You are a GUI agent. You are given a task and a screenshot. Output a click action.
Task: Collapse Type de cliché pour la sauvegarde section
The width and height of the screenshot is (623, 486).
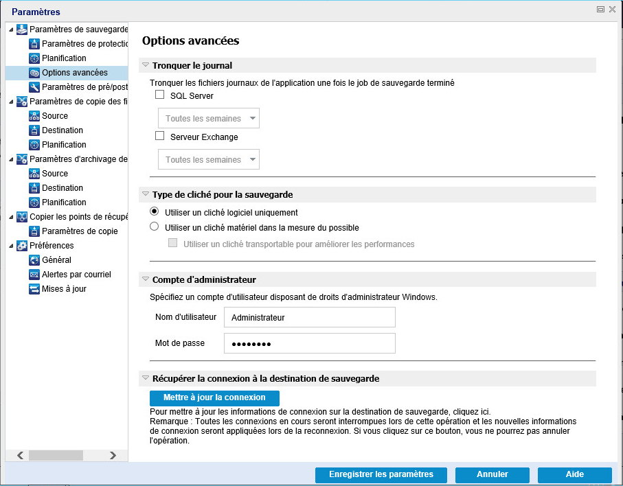(146, 194)
